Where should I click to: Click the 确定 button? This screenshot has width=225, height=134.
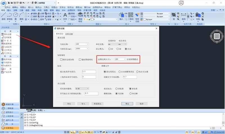tap(127, 104)
